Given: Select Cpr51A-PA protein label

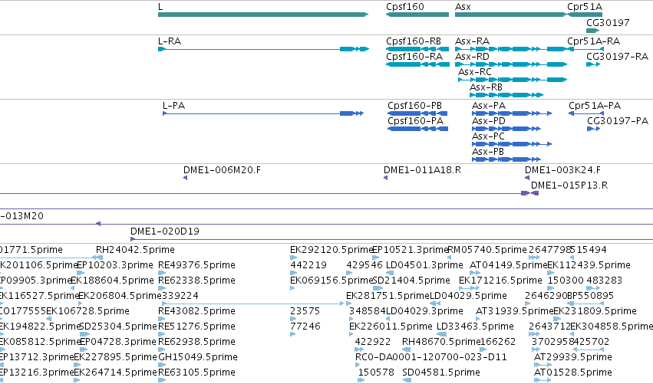Looking at the screenshot, I should [595, 106].
